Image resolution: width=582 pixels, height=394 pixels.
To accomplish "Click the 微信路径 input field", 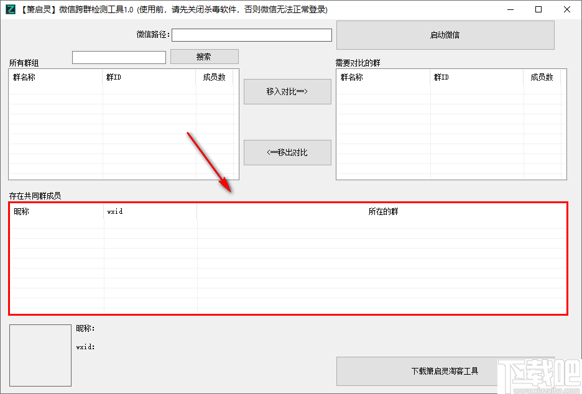I will coord(251,35).
